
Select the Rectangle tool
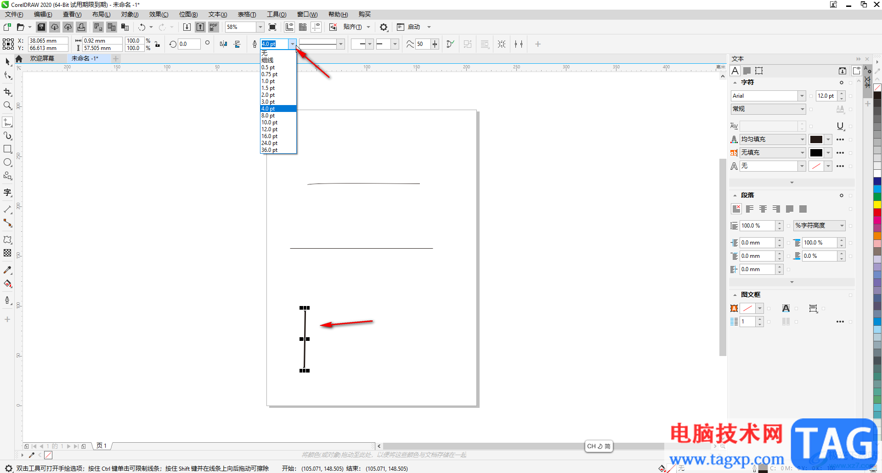pos(7,149)
